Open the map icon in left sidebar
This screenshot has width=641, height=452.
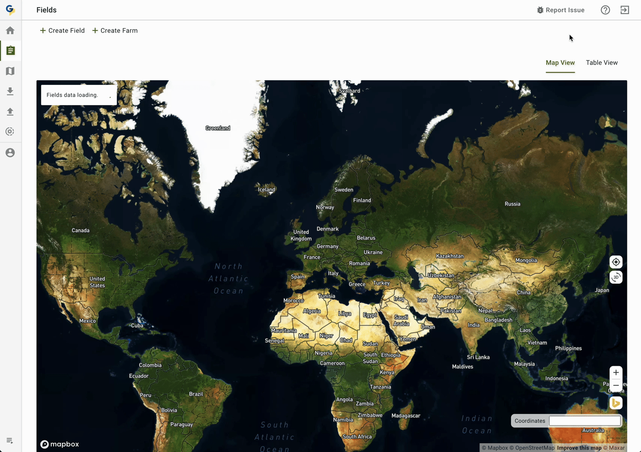[x=10, y=71]
